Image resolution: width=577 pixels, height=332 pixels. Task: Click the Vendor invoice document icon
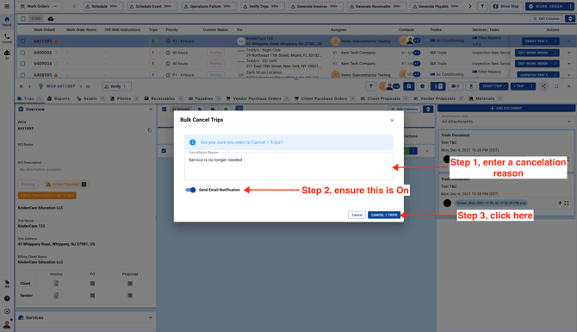[x=56, y=296]
